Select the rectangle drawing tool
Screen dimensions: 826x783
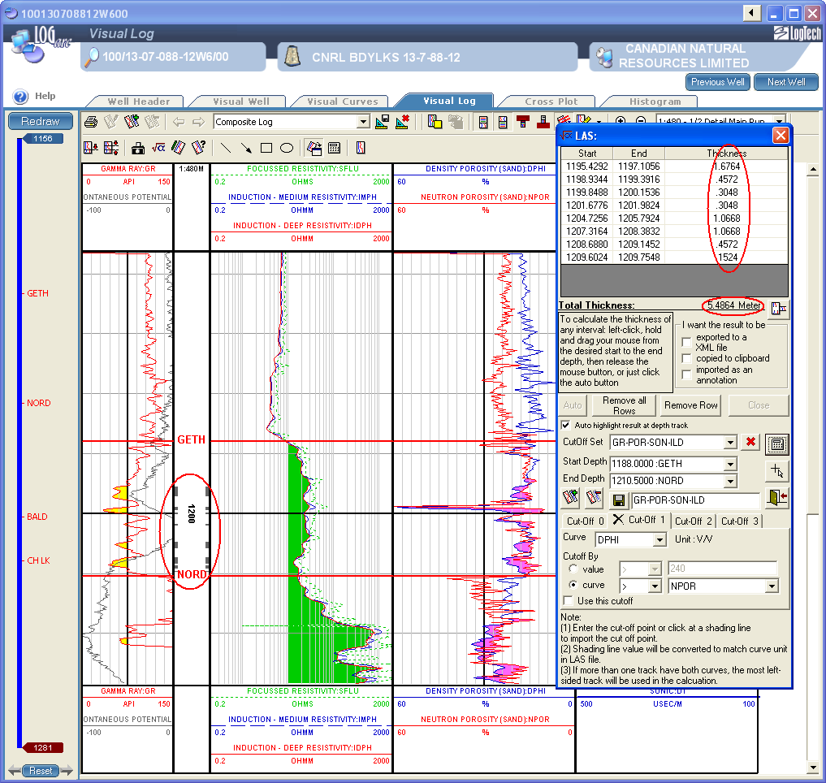pos(266,148)
